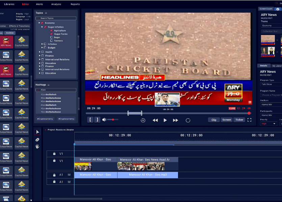This screenshot has width=282, height=202.
Task: Open the Hashtags panel menu icon
Action: point(49,85)
